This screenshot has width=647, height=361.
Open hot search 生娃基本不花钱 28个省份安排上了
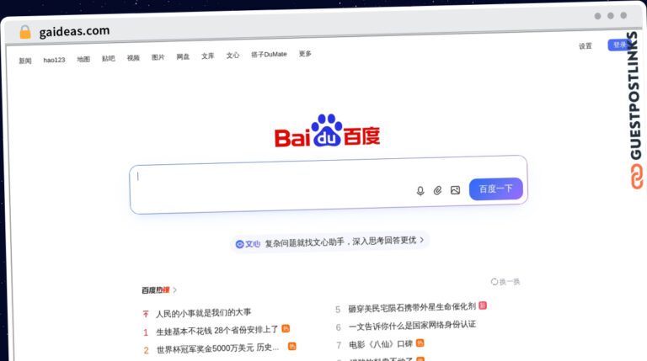click(217, 331)
